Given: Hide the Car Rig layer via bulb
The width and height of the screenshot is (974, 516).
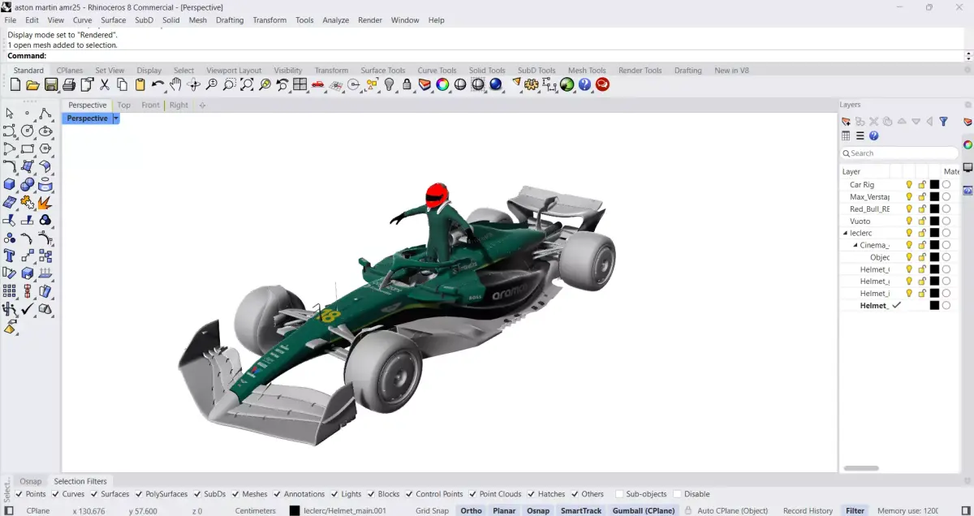Looking at the screenshot, I should [909, 185].
